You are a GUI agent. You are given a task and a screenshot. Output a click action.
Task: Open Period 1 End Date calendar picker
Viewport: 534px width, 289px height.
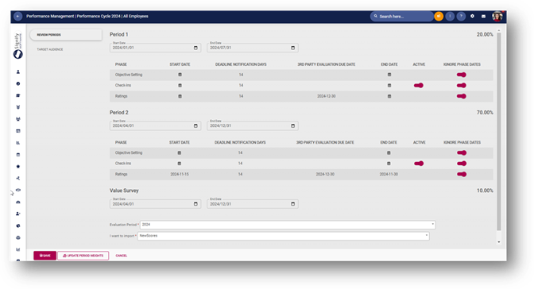coord(293,48)
